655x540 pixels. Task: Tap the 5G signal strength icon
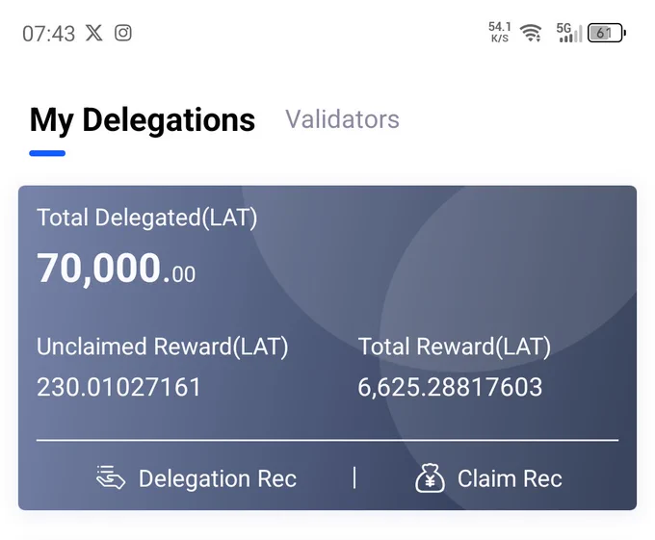569,33
